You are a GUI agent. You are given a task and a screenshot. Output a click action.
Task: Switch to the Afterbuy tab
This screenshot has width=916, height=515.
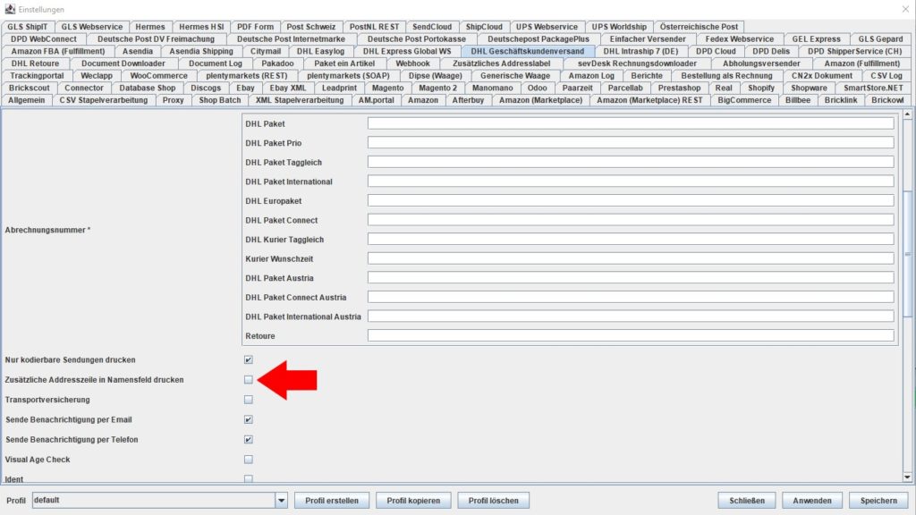tap(468, 100)
